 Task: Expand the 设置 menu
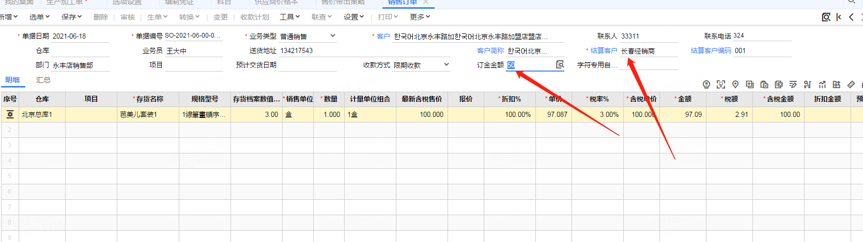(x=354, y=17)
